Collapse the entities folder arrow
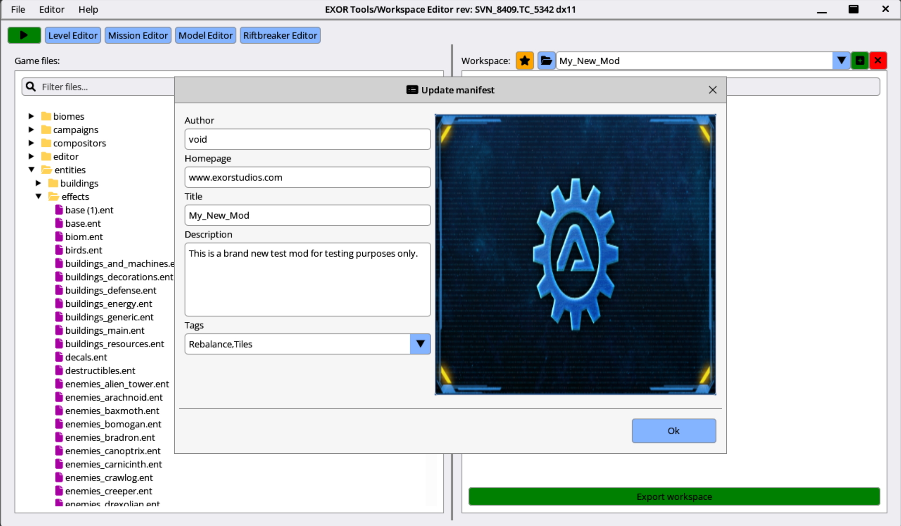Screen dimensions: 901x526 tap(31, 169)
